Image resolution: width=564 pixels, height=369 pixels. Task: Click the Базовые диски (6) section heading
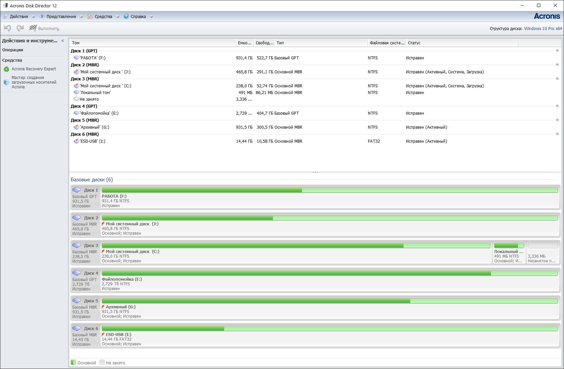[92, 180]
